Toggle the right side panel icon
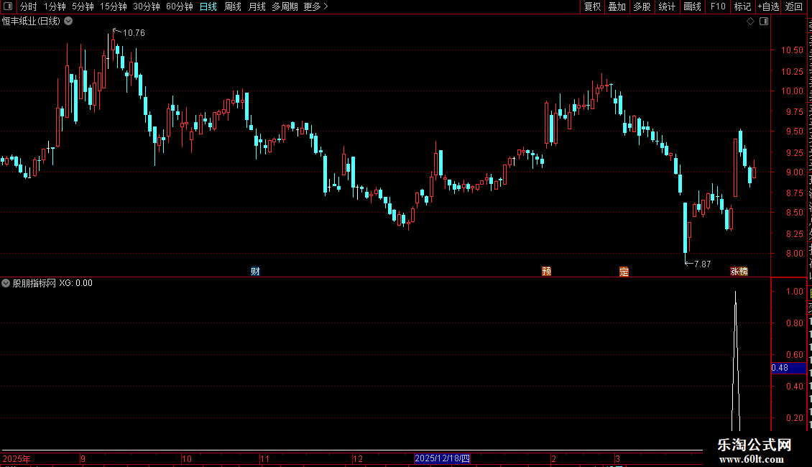812x467 pixels. coord(764,22)
